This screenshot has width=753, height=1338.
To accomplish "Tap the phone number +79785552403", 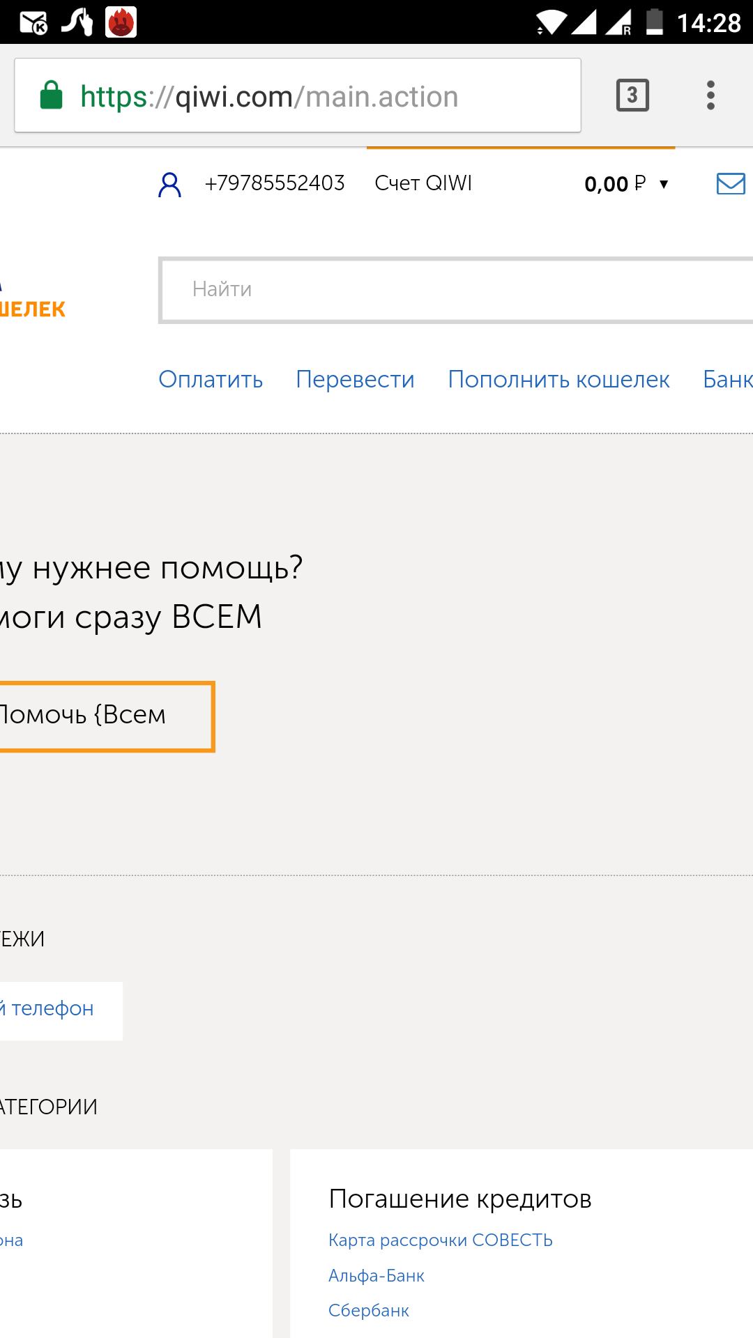I will [275, 183].
